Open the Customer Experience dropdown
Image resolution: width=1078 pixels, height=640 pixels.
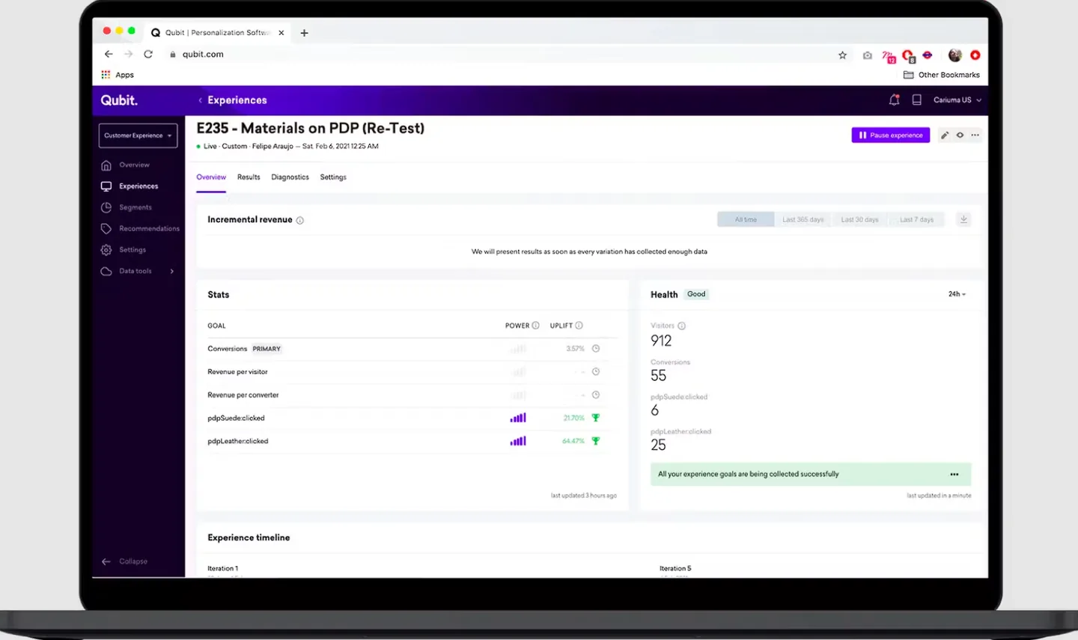point(138,135)
